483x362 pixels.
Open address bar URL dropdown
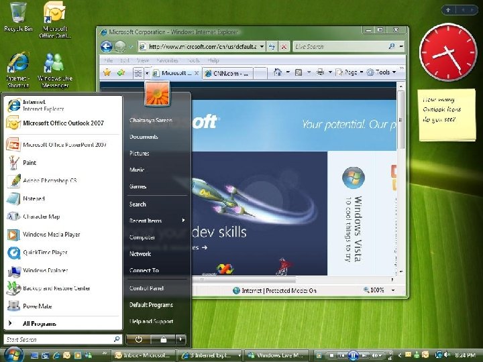click(x=262, y=46)
